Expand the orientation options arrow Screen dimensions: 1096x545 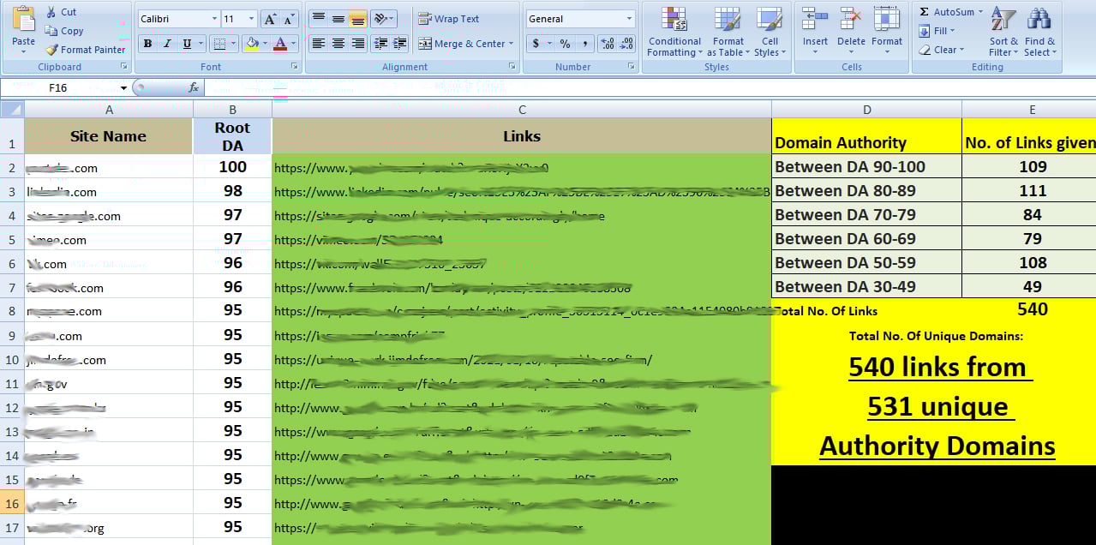click(x=392, y=19)
